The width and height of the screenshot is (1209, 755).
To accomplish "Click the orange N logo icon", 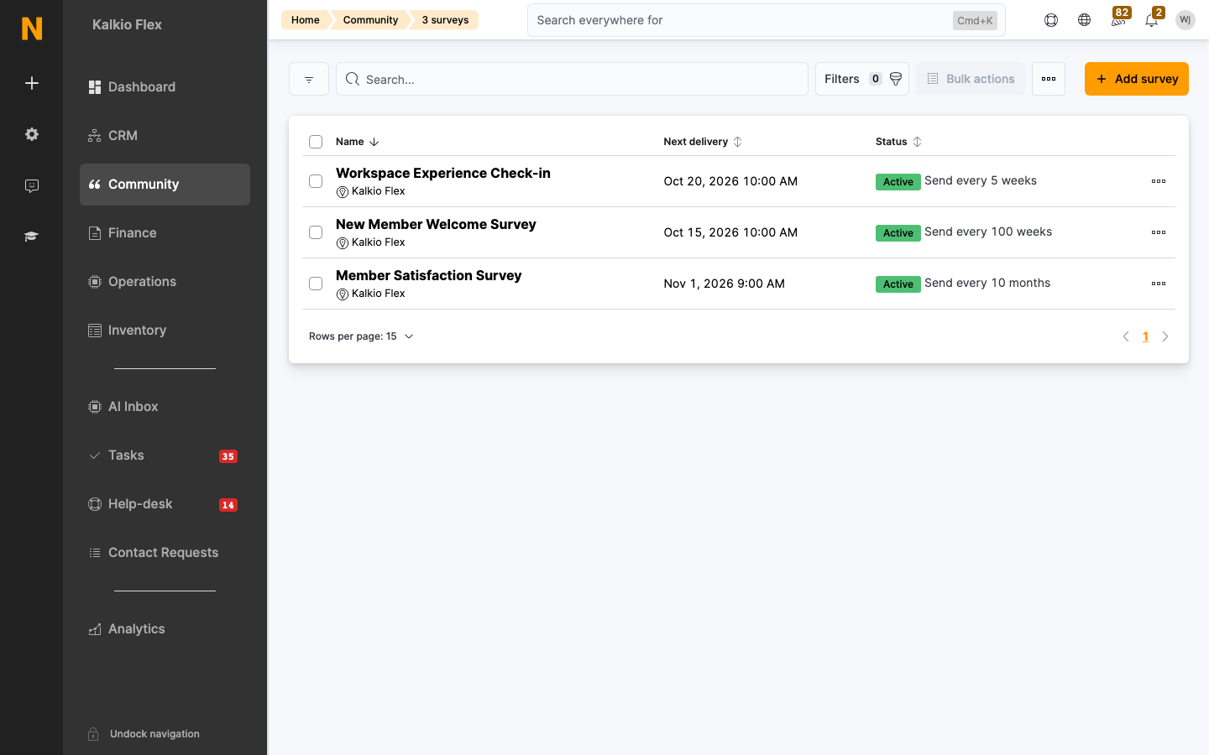I will (x=32, y=29).
